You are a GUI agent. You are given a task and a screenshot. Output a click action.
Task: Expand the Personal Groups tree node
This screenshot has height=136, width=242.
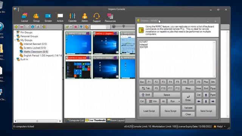coord(15,36)
